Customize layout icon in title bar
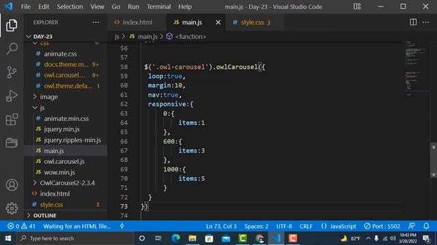The image size is (437, 245). tap(357, 6)
